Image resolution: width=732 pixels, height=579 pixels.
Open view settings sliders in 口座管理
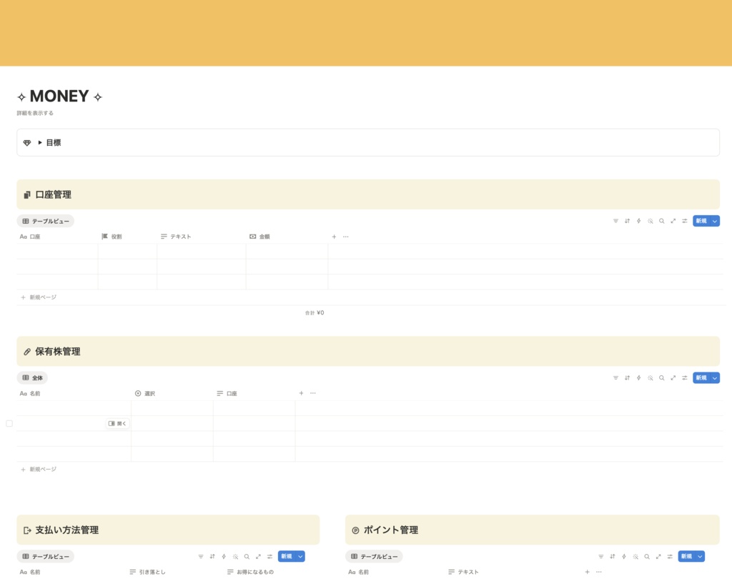pyautogui.click(x=684, y=221)
